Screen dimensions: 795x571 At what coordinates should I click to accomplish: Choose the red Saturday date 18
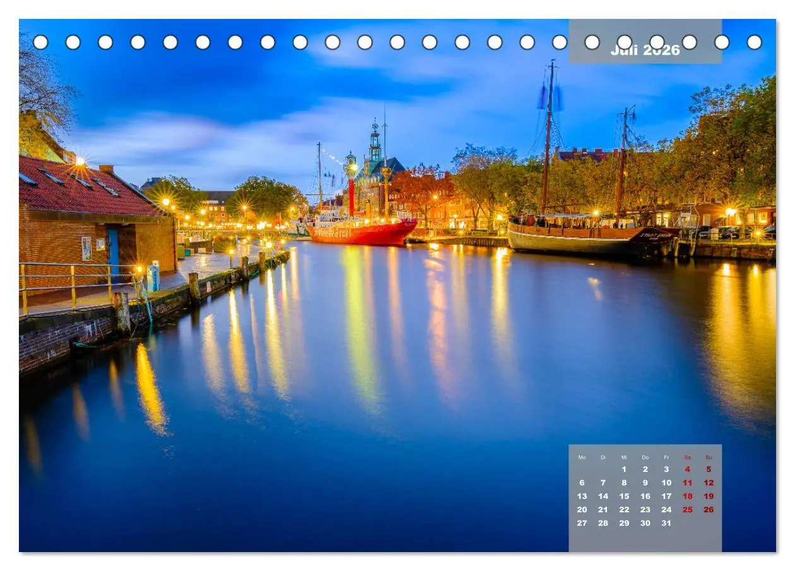click(688, 497)
